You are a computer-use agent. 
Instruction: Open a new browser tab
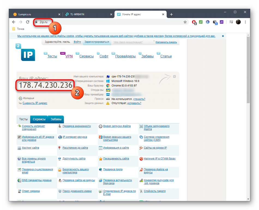point(171,14)
